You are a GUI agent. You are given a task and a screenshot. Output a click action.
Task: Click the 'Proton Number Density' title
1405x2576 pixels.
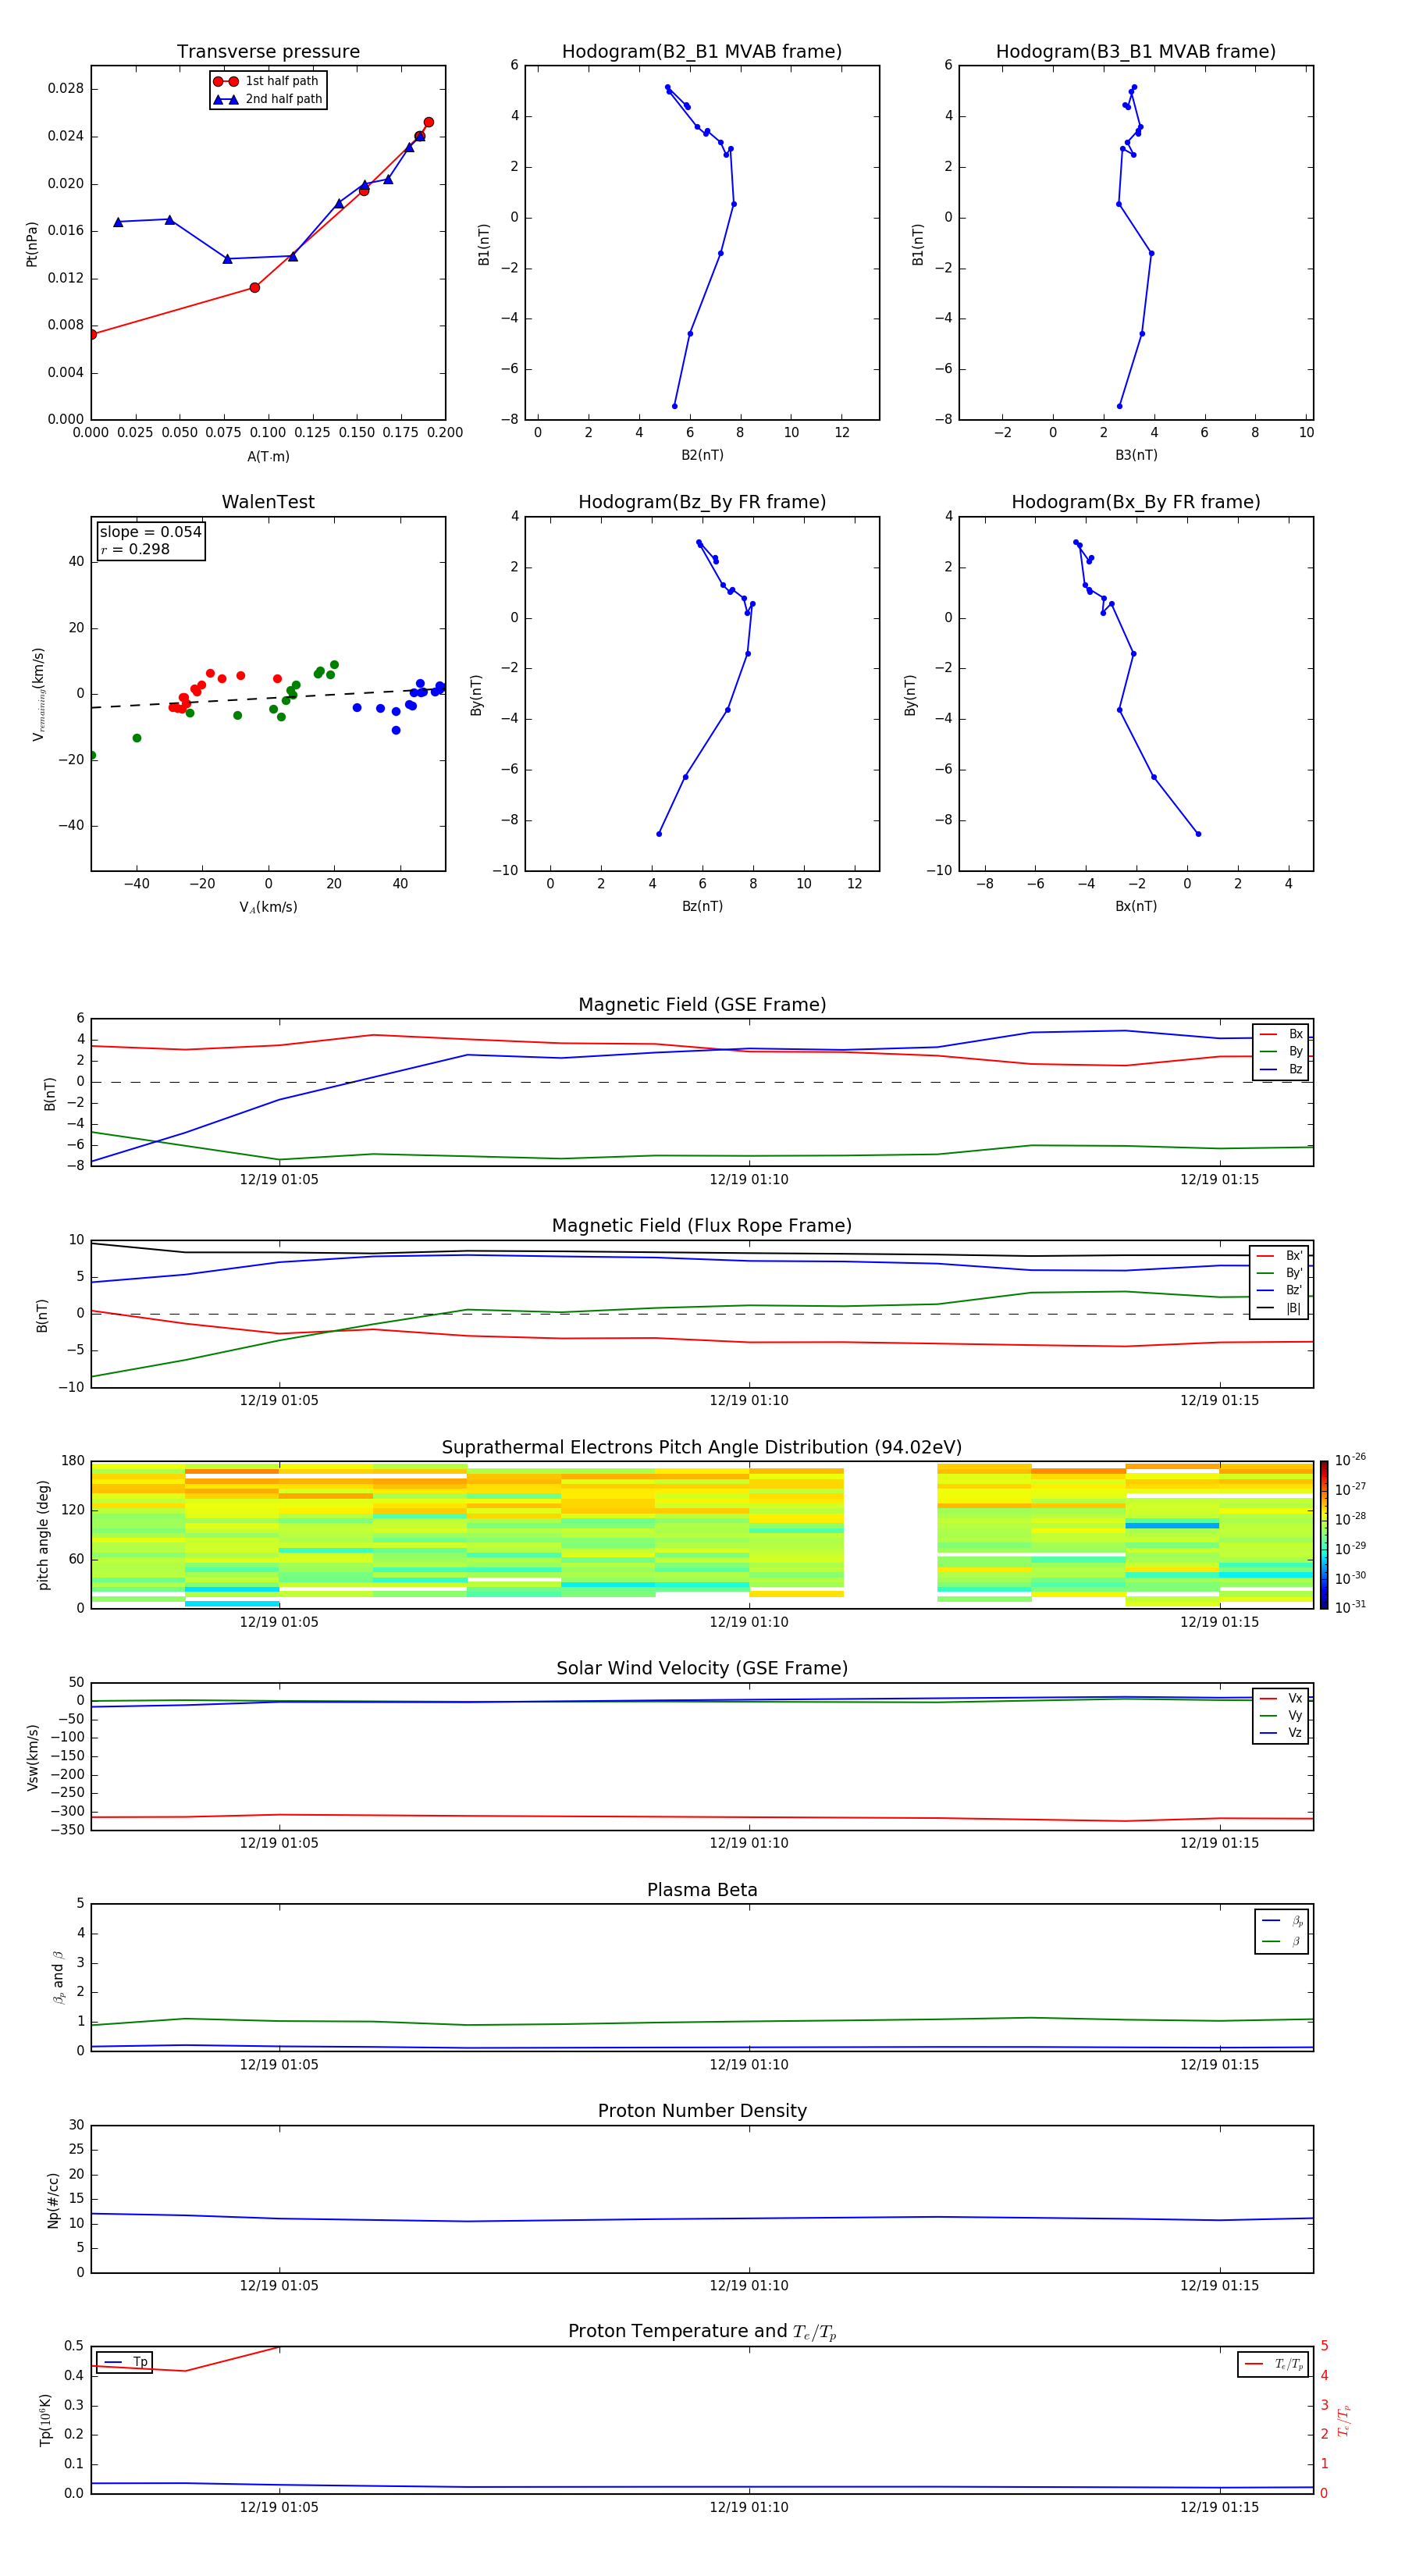pos(702,2111)
